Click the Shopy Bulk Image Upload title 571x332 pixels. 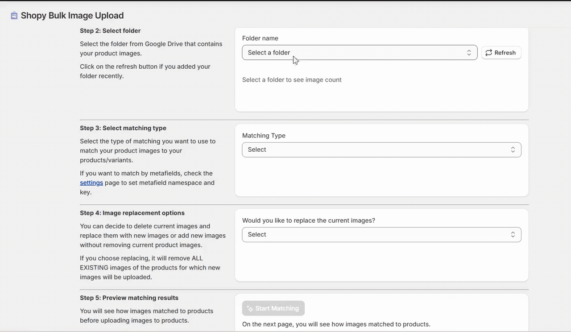(x=72, y=16)
